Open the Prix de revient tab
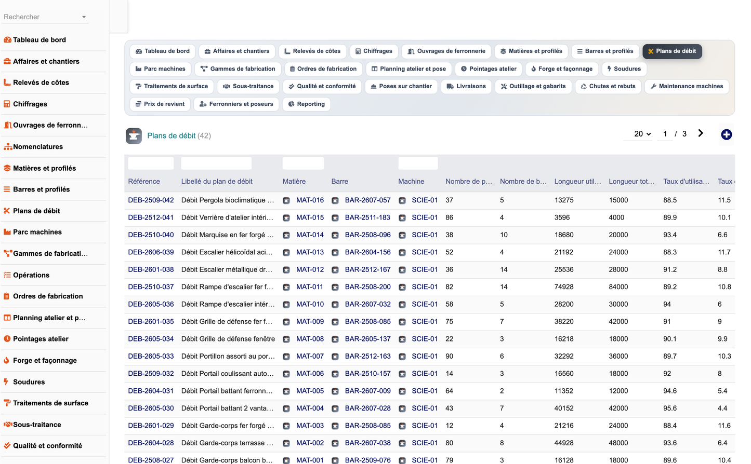 [x=160, y=104]
